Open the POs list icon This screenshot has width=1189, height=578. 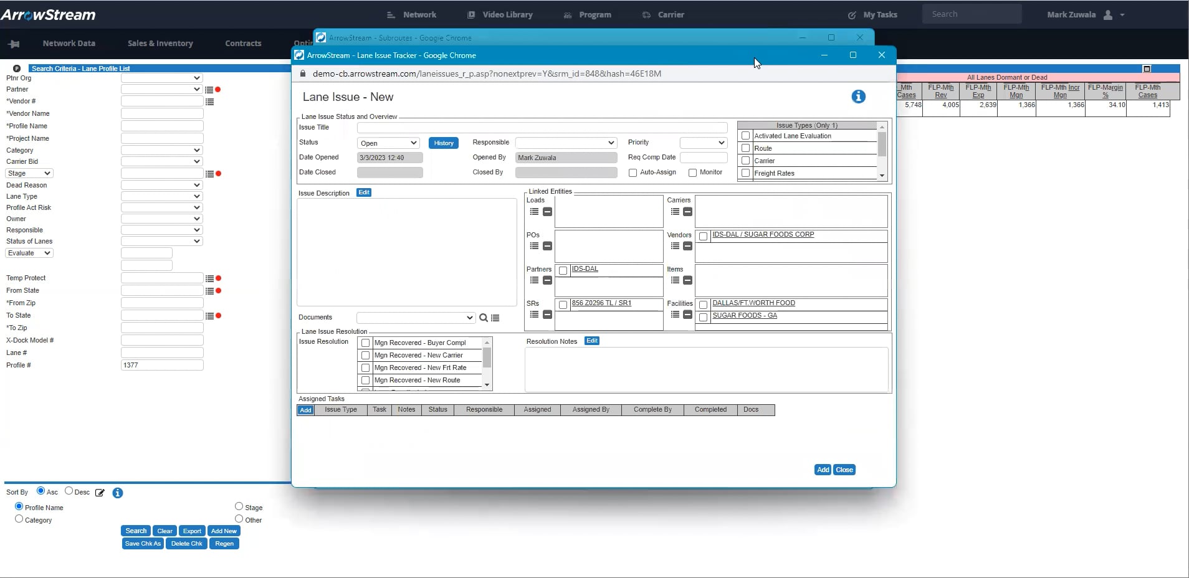point(534,246)
